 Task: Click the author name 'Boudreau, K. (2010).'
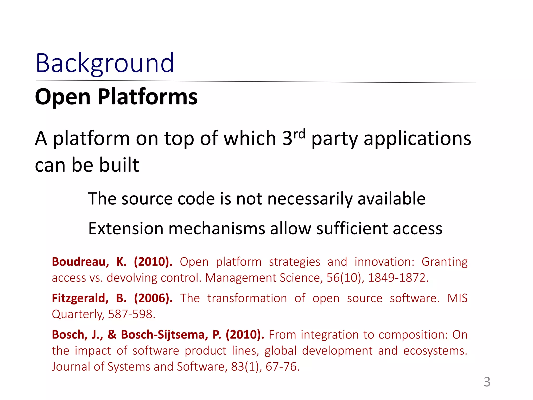coord(112,262)
